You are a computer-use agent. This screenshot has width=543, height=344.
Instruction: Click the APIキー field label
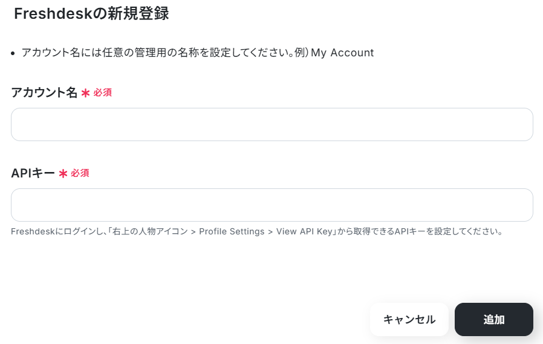click(x=33, y=173)
